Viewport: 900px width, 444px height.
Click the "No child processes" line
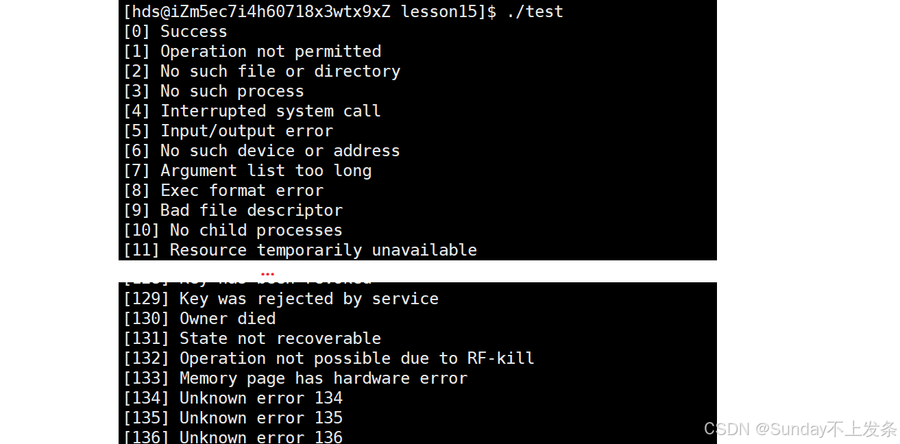click(x=233, y=230)
